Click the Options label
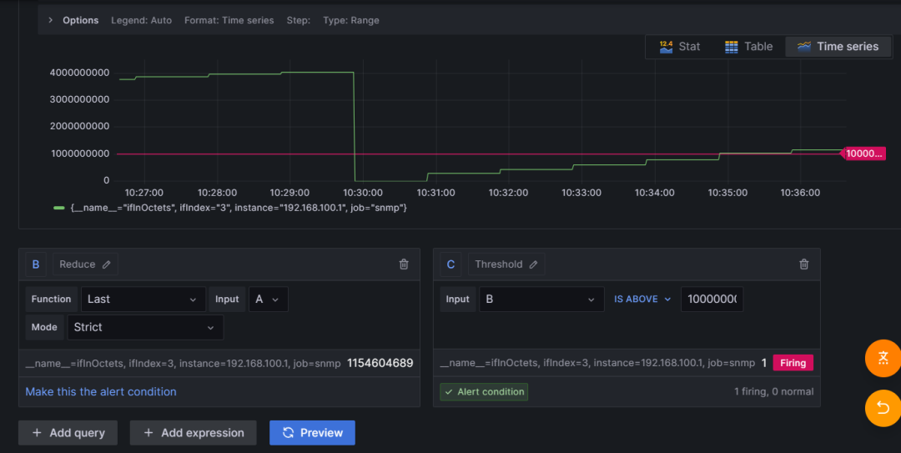This screenshot has height=453, width=901. click(x=80, y=20)
